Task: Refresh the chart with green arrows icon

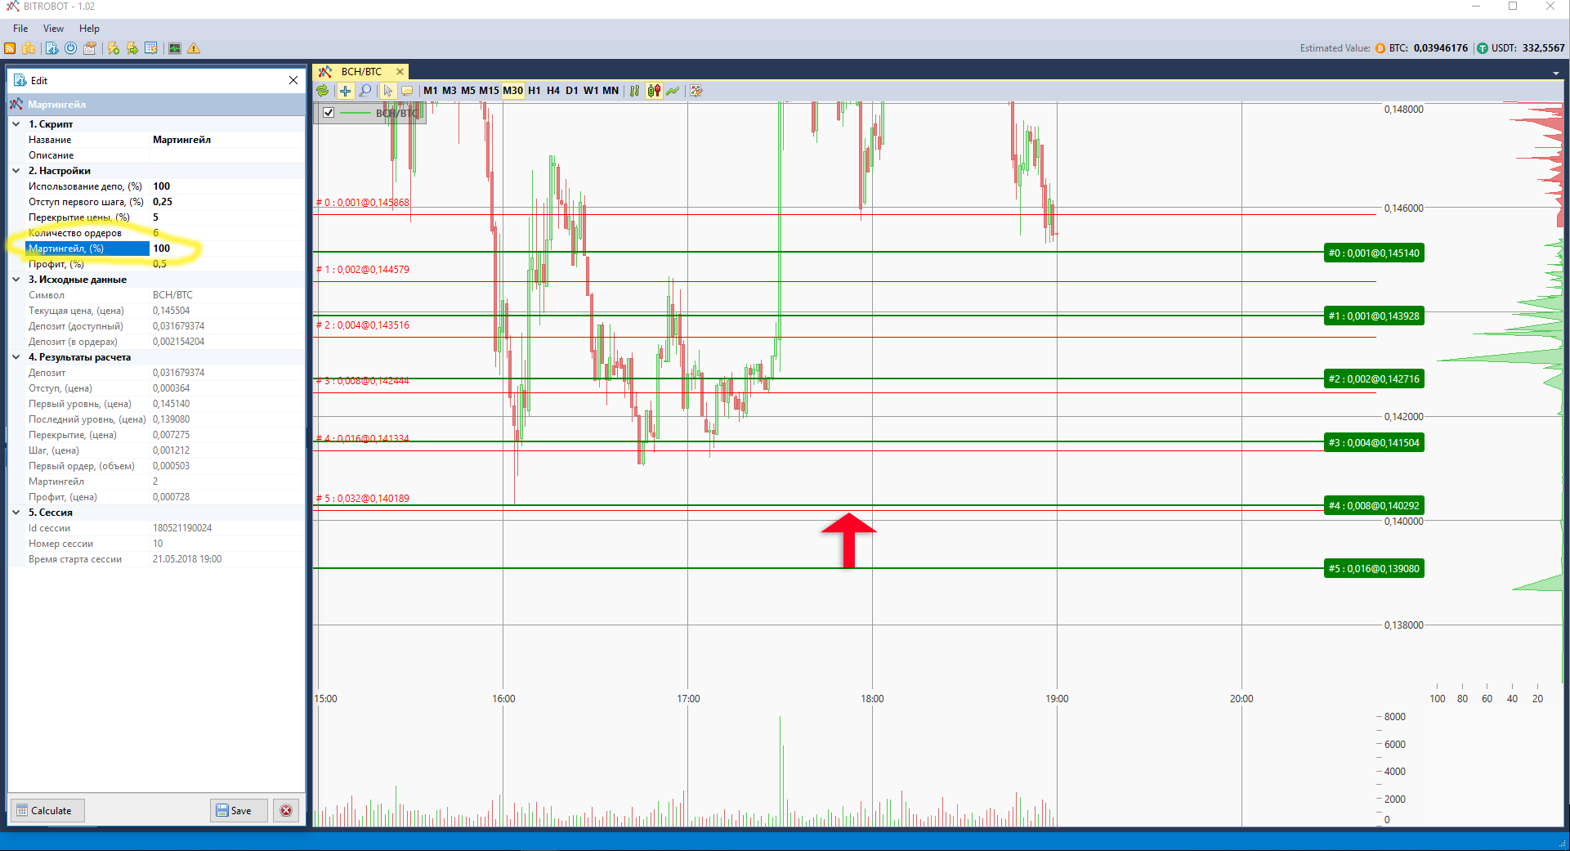Action: click(x=323, y=91)
